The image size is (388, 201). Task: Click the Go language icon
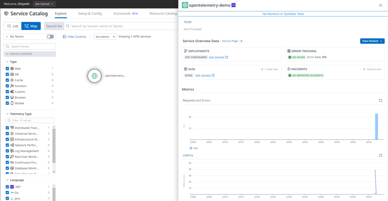click(12, 193)
